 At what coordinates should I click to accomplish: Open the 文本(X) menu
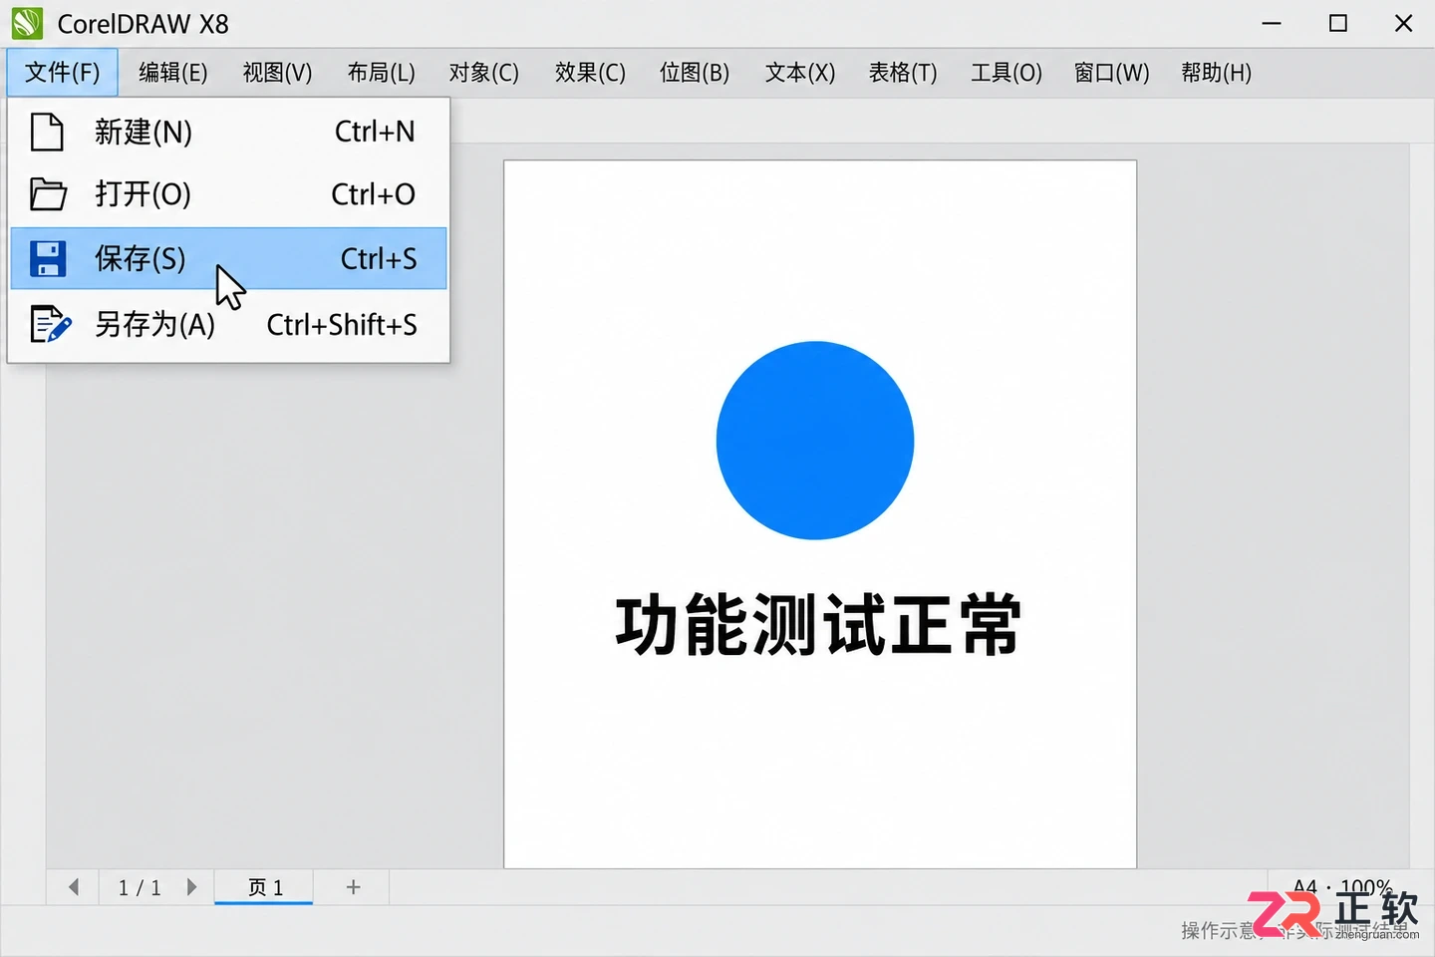coord(800,73)
